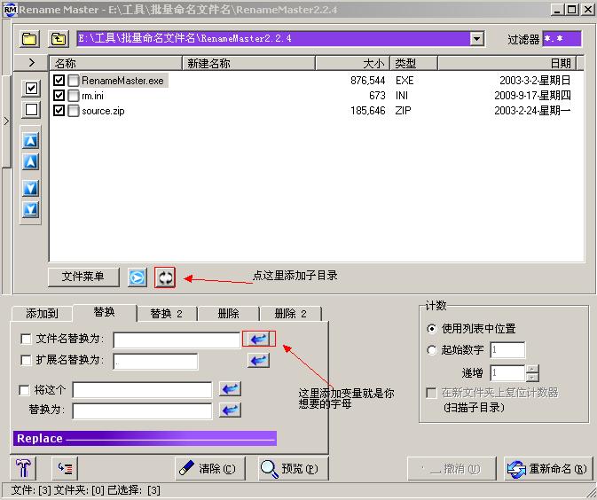
Task: Expand the folder path dropdown
Action: click(476, 39)
